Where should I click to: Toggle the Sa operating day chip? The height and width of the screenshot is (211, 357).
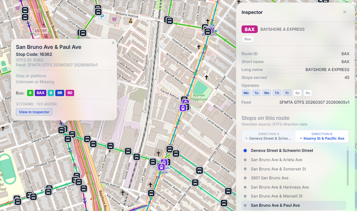[297, 93]
